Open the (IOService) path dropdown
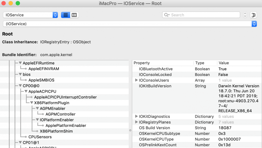 [x=130, y=24]
